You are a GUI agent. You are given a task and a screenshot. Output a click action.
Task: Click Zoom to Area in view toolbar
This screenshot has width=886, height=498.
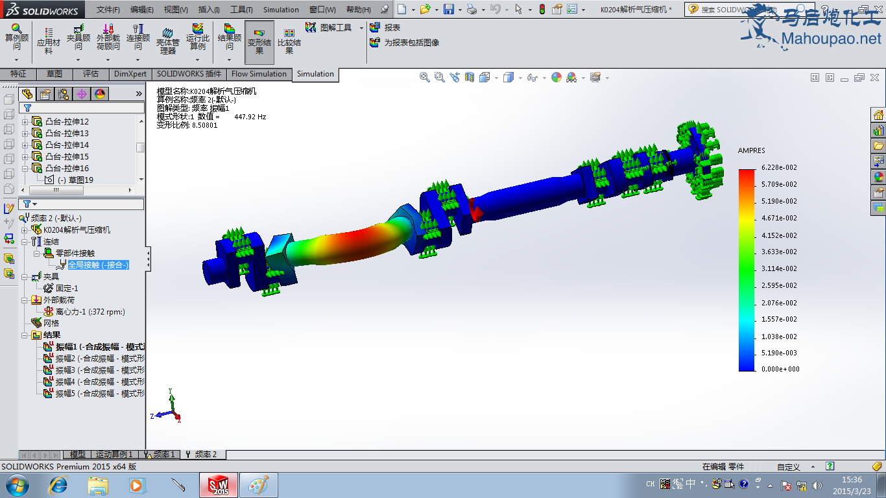click(439, 77)
